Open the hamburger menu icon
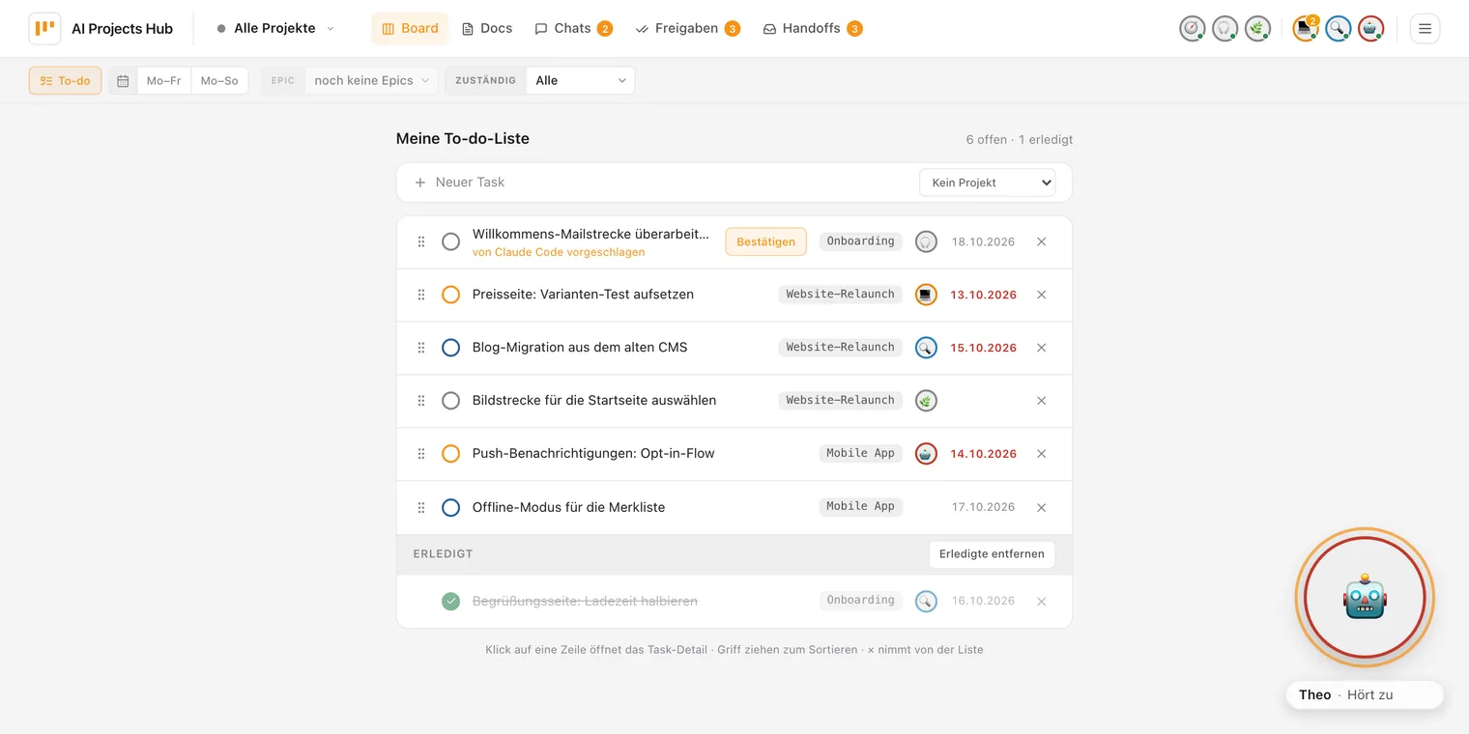The image size is (1469, 734). (1425, 29)
